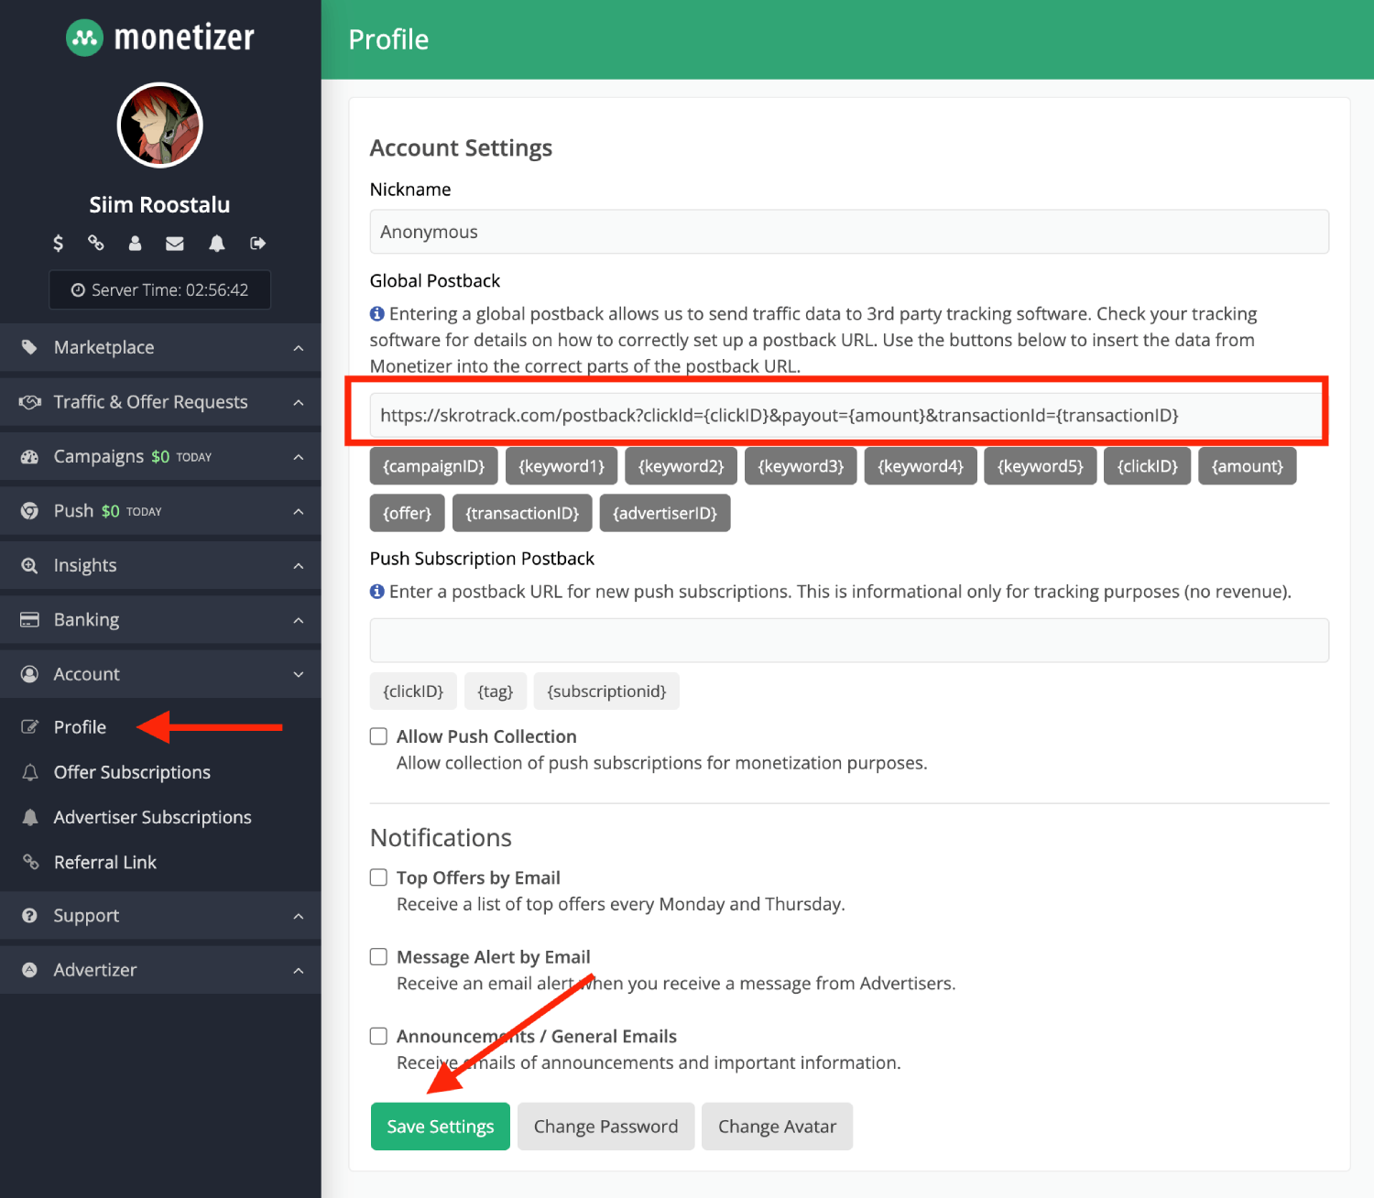Image resolution: width=1374 pixels, height=1198 pixels.
Task: Expand the Insights section chevron
Action: [x=299, y=566]
